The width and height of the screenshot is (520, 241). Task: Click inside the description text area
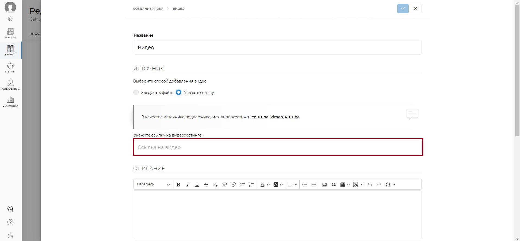(277, 214)
